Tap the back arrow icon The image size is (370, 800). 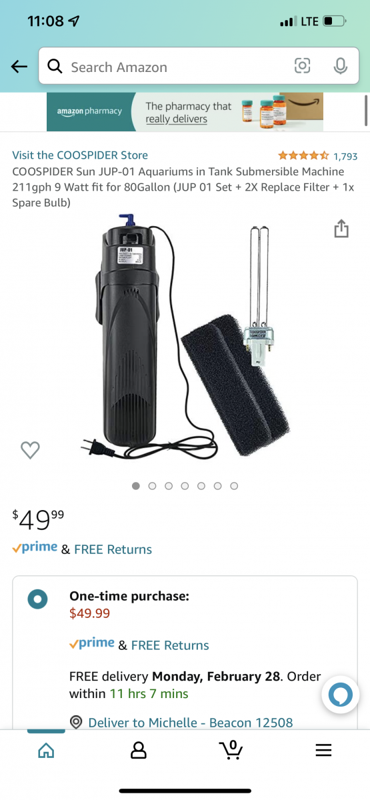coord(19,67)
